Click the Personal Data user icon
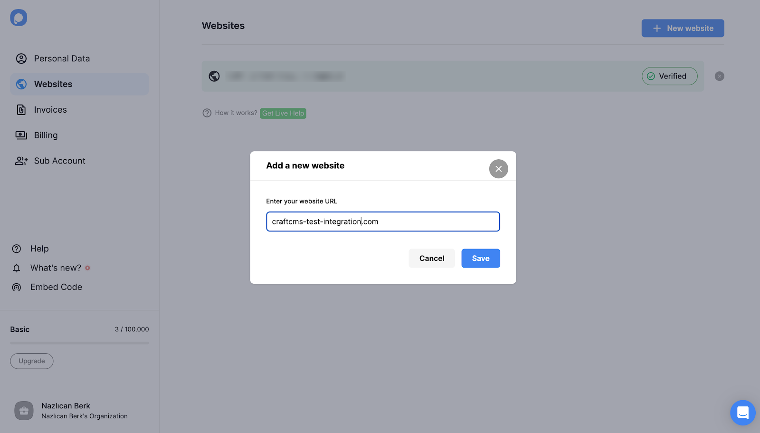The width and height of the screenshot is (760, 433). point(21,58)
